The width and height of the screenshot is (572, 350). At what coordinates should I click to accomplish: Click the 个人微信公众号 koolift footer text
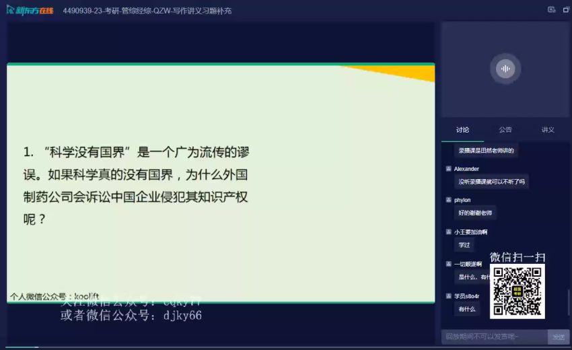tap(55, 296)
